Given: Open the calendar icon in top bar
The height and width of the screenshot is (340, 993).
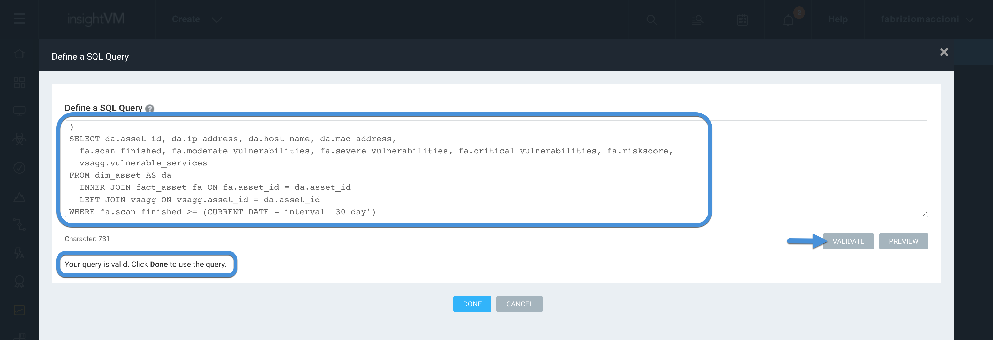Looking at the screenshot, I should pyautogui.click(x=742, y=20).
